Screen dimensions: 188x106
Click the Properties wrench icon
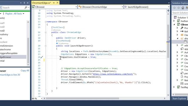182,28
